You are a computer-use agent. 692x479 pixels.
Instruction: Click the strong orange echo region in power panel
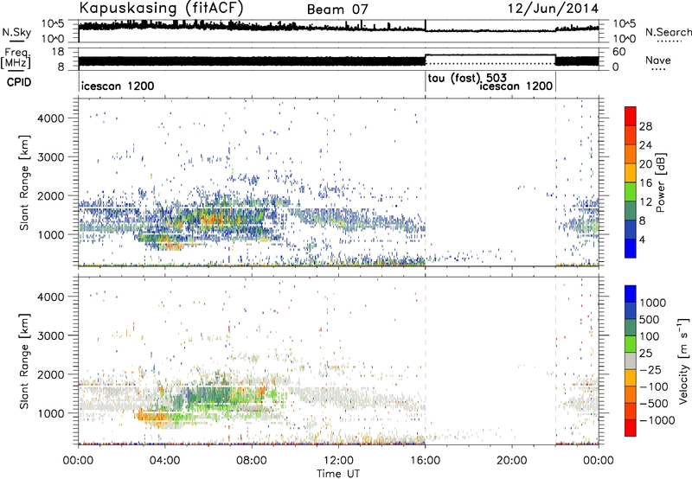(212, 217)
